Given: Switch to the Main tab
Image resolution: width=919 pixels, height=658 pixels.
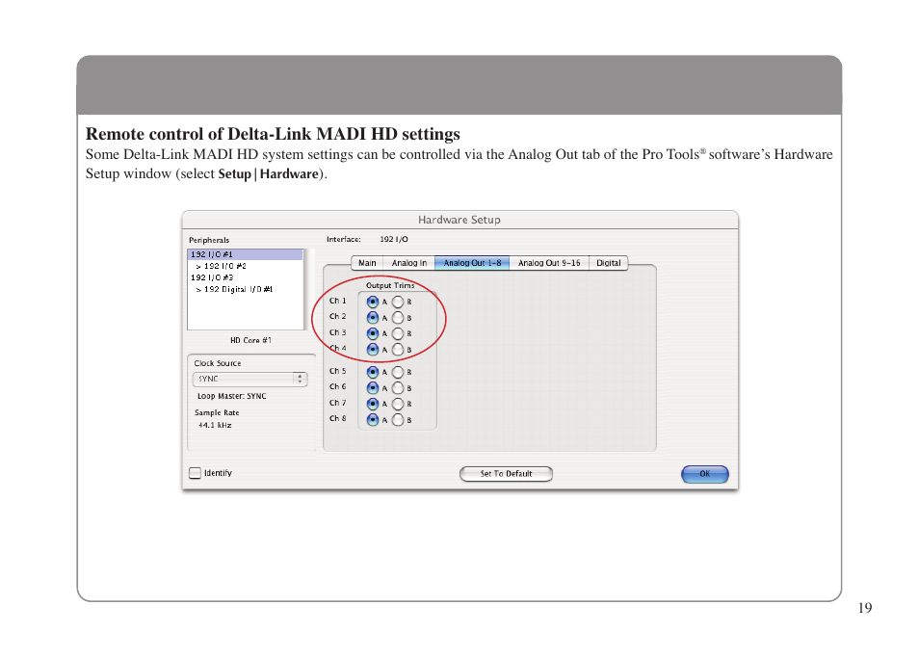Looking at the screenshot, I should click(x=367, y=263).
